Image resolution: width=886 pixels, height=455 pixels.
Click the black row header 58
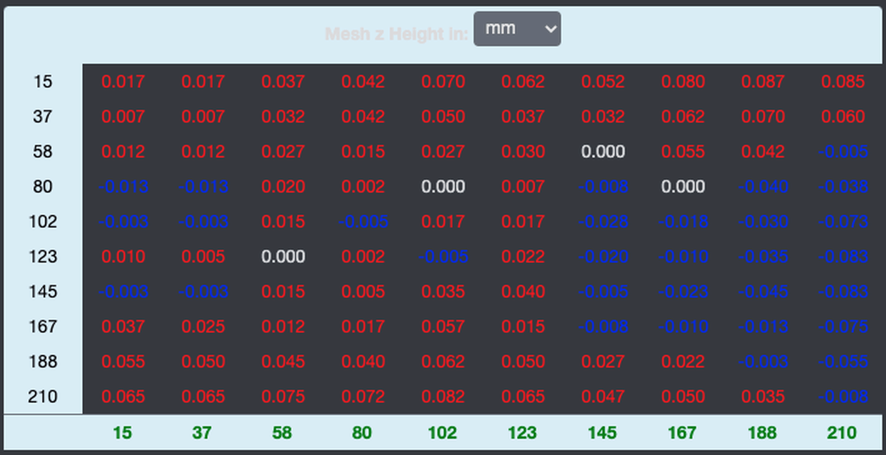coord(43,151)
